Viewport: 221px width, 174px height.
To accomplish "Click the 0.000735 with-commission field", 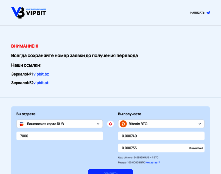I will click(161, 148).
